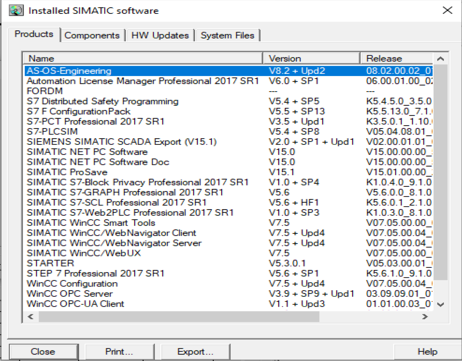Click STARTER's V5.3.0.1 version cell
This screenshot has height=361, width=462.
(x=287, y=263)
